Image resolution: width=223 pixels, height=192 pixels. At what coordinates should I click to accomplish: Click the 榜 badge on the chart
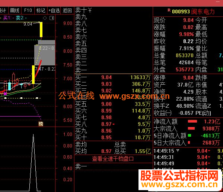[41, 124]
